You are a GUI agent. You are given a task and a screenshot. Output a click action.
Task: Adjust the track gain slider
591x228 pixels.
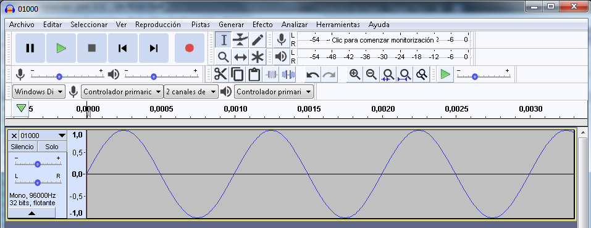(37, 164)
